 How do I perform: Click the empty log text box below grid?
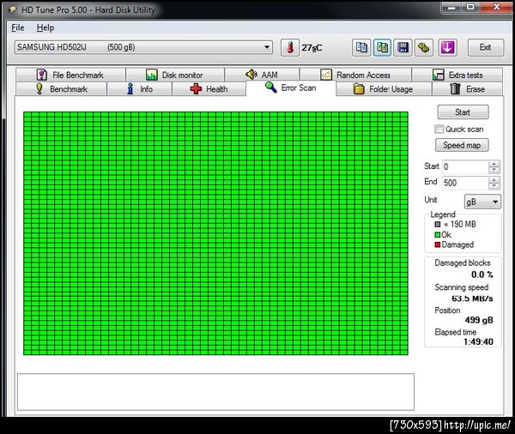pyautogui.click(x=215, y=392)
